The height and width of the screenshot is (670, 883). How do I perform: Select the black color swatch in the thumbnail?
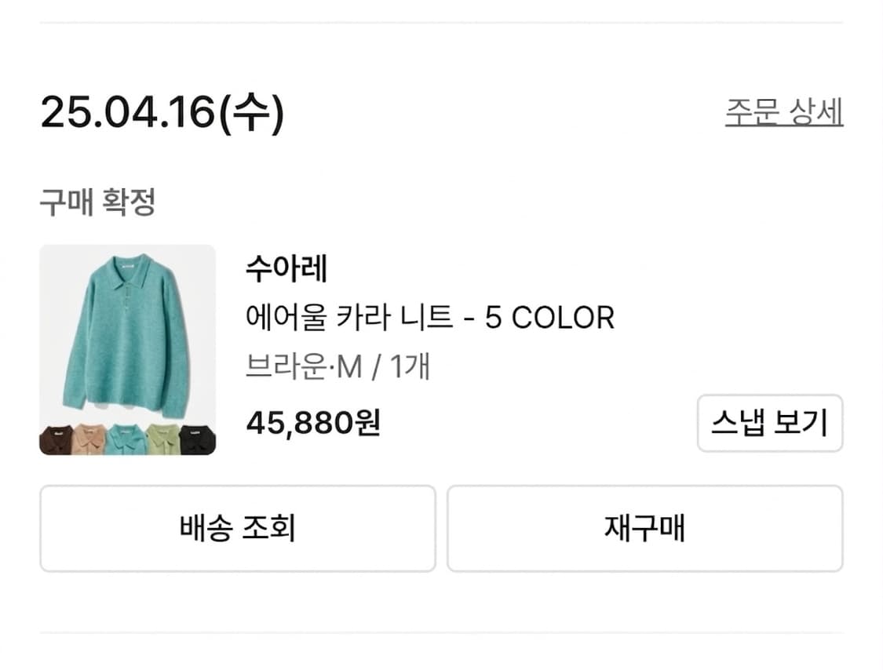[195, 439]
